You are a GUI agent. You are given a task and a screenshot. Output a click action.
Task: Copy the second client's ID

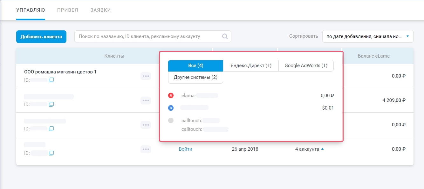point(51,104)
